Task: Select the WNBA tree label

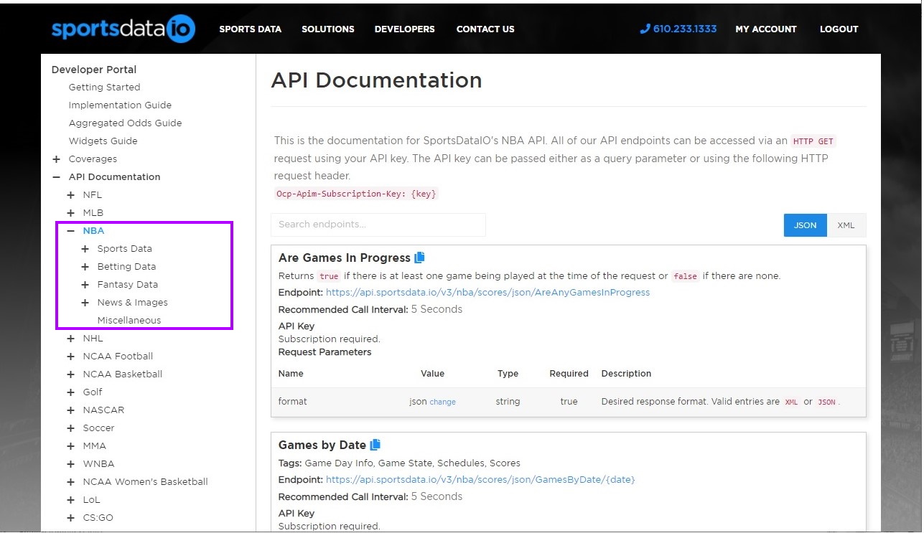Action: pos(98,464)
